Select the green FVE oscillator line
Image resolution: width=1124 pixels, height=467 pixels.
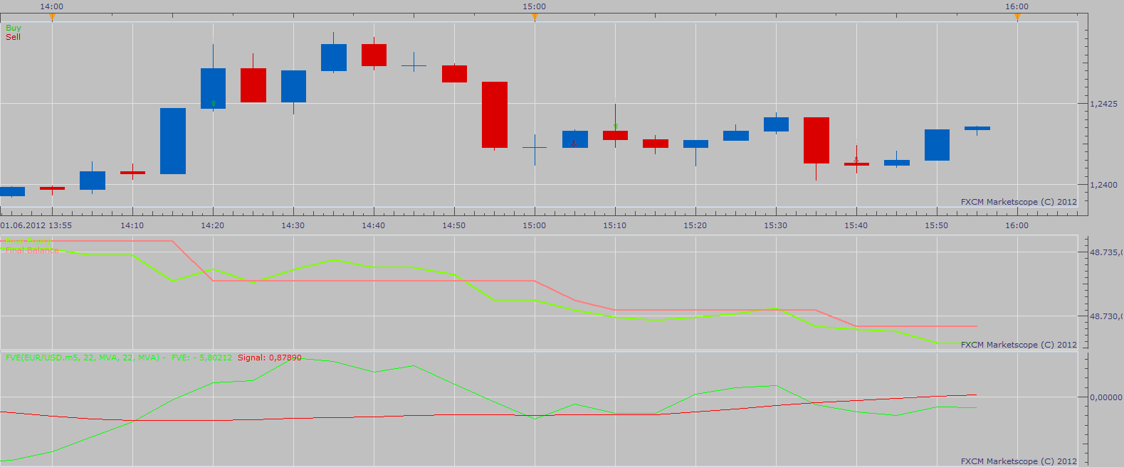pyautogui.click(x=454, y=384)
